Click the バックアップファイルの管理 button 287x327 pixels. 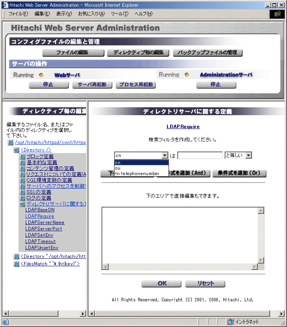208,53
